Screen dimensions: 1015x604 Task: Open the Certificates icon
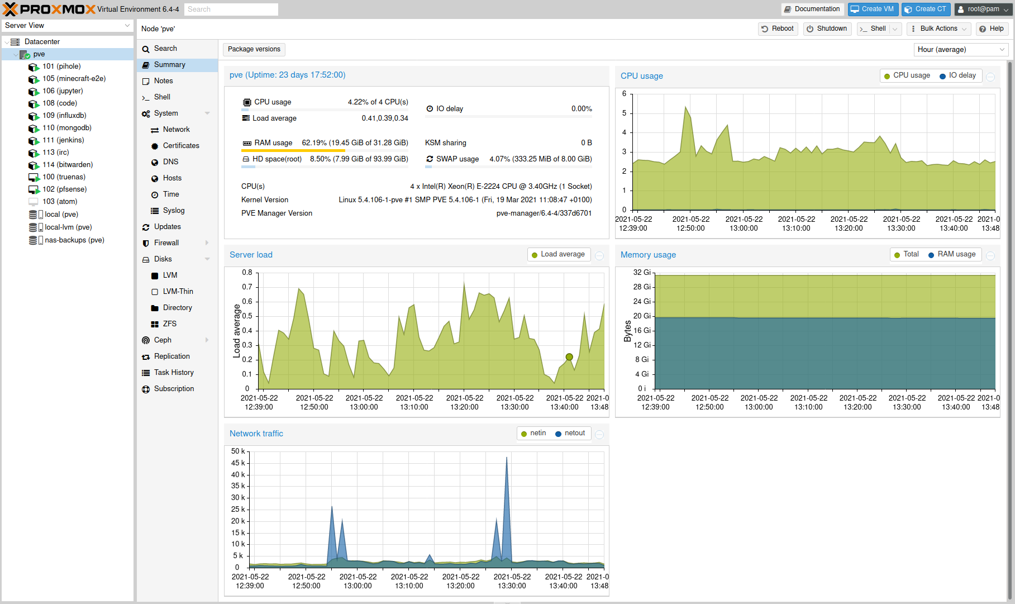[x=155, y=146]
